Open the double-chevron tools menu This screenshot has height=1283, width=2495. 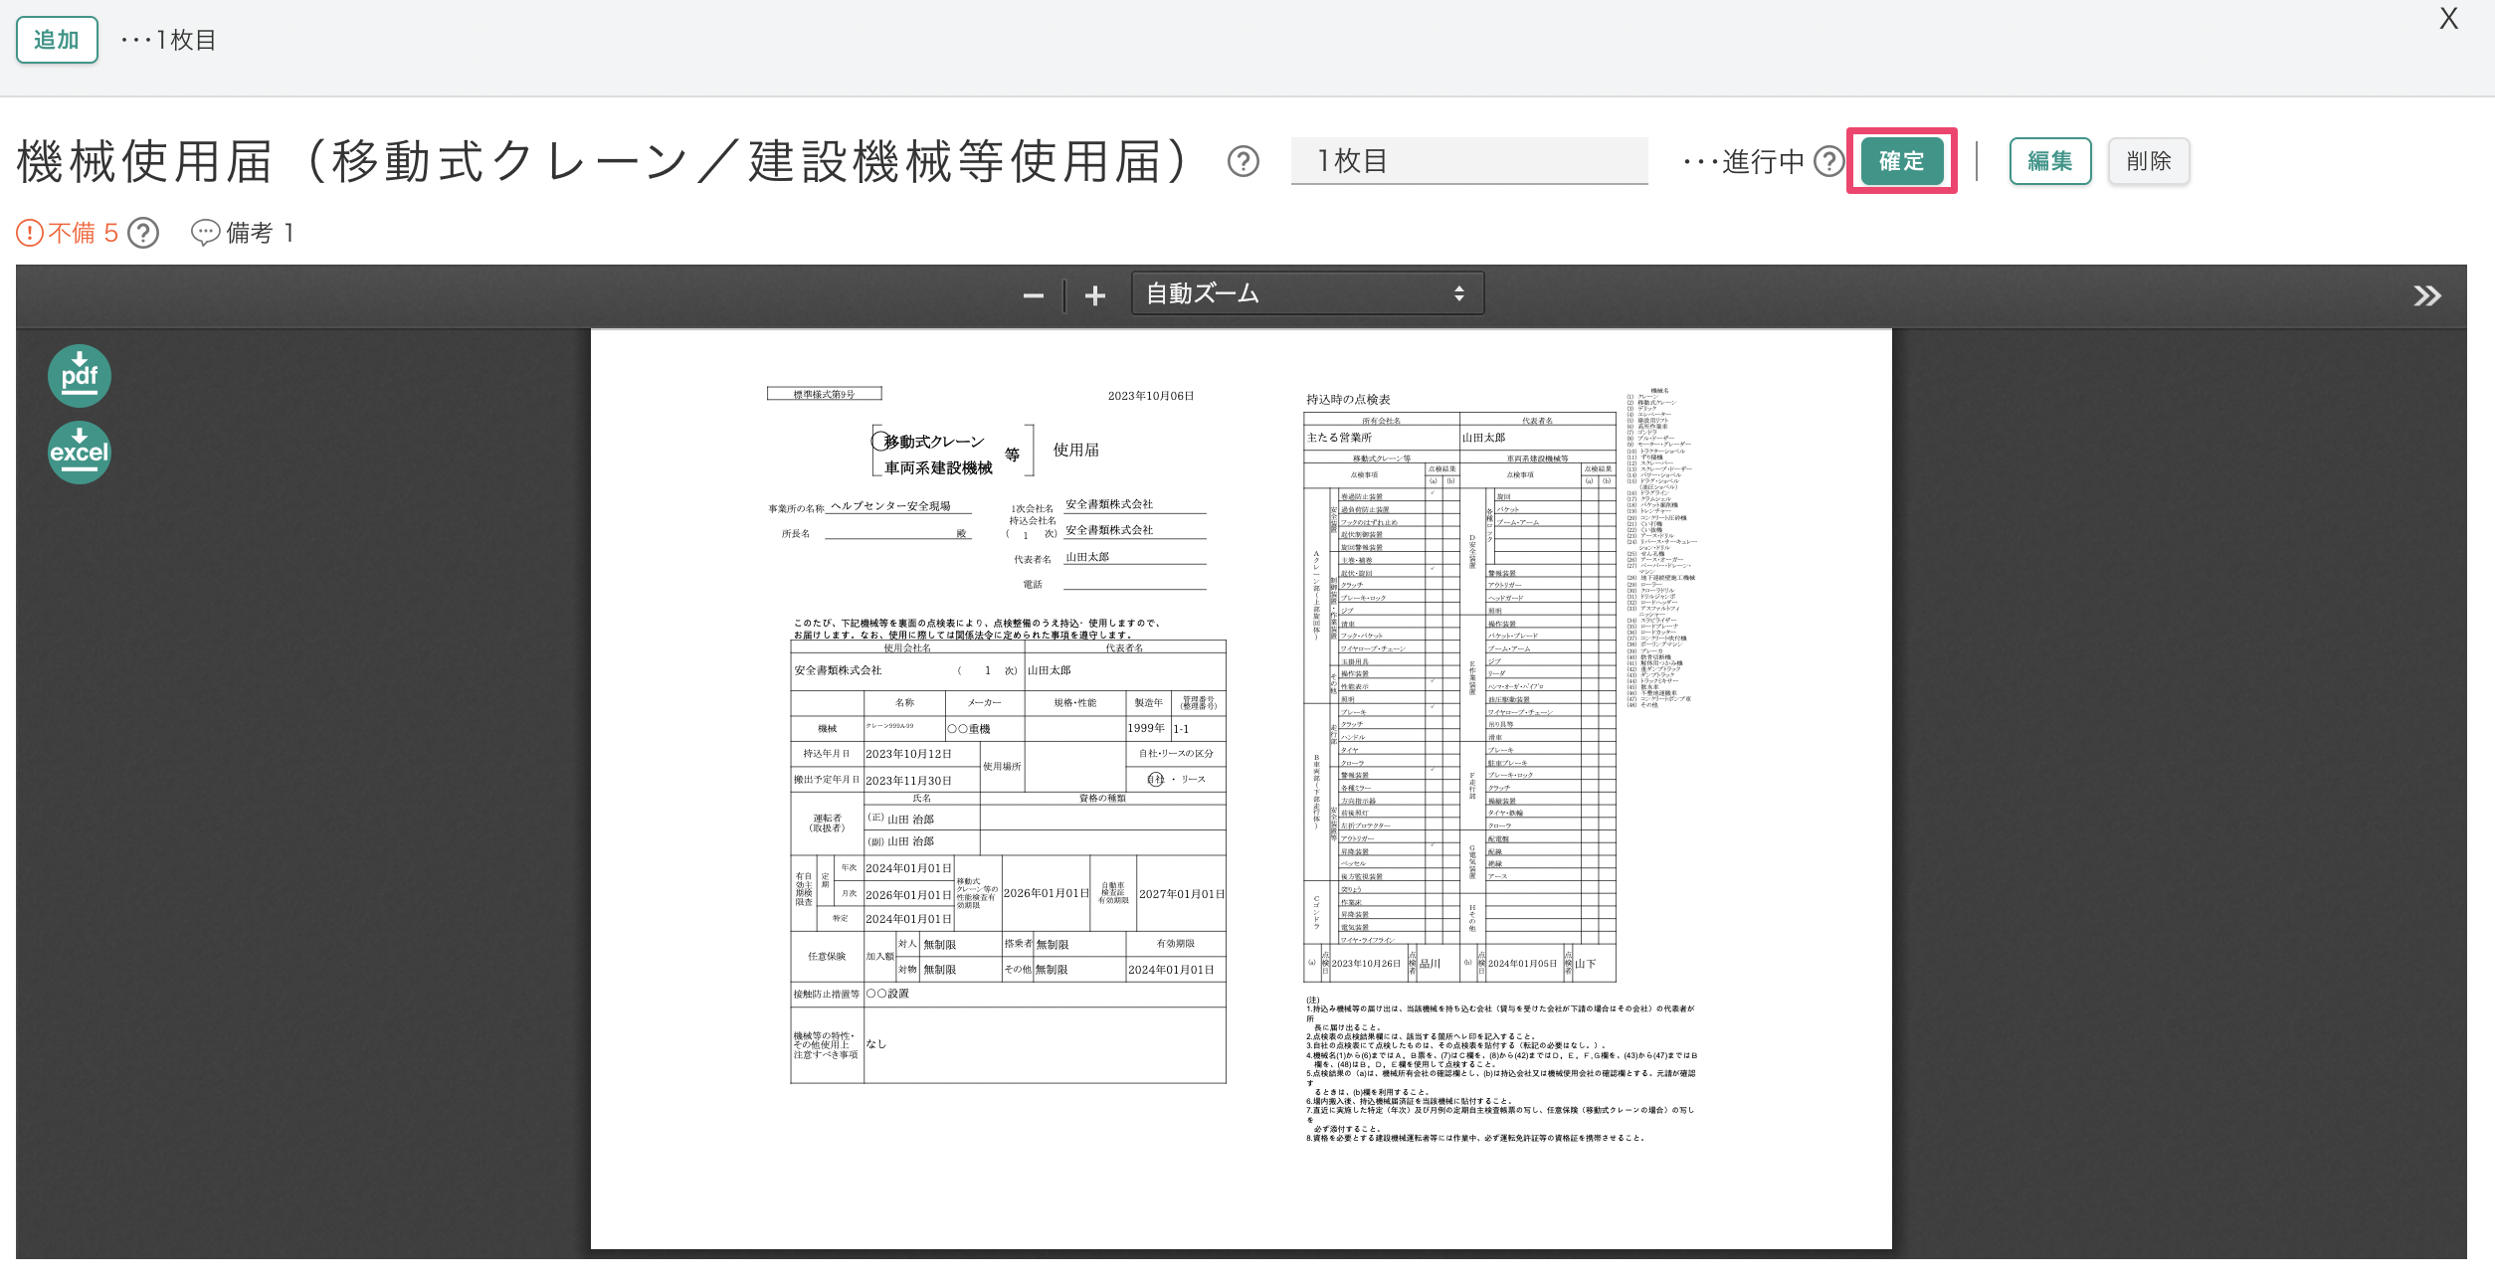[x=2426, y=295]
